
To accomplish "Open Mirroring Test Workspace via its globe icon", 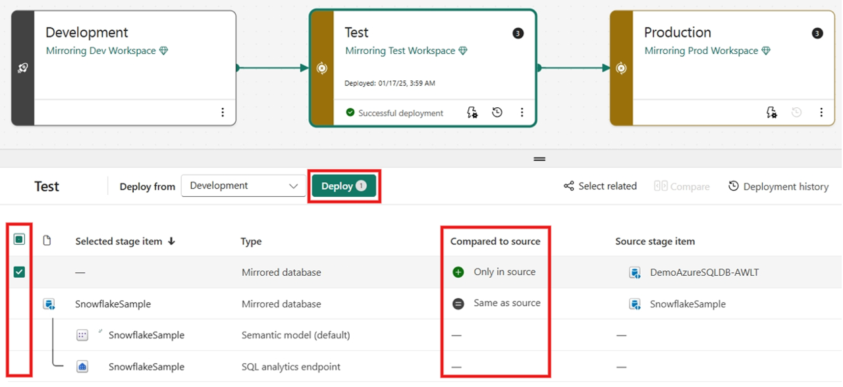I will tap(463, 50).
